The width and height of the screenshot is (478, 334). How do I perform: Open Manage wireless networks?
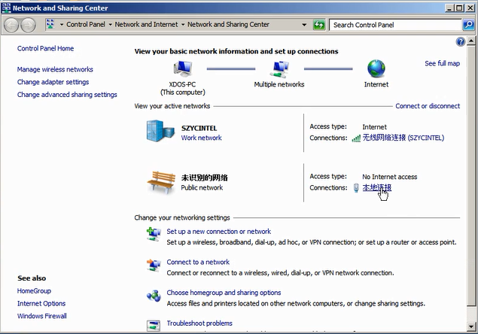point(55,69)
